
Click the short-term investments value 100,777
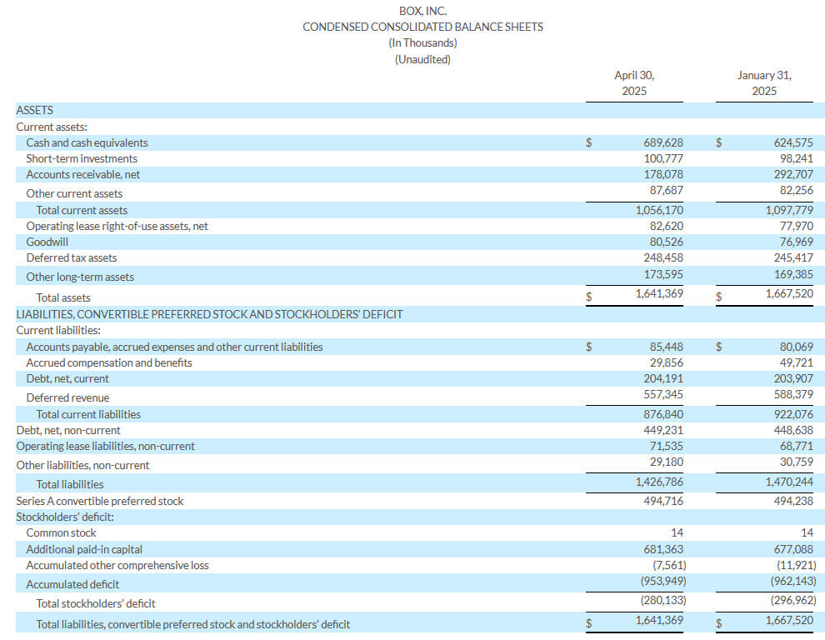[x=663, y=158]
